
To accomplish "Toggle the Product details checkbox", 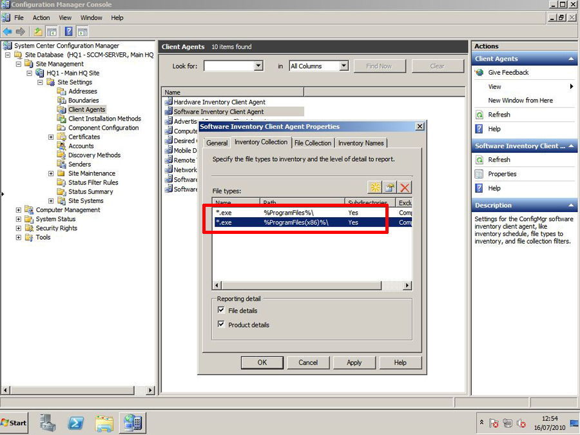I will click(221, 324).
